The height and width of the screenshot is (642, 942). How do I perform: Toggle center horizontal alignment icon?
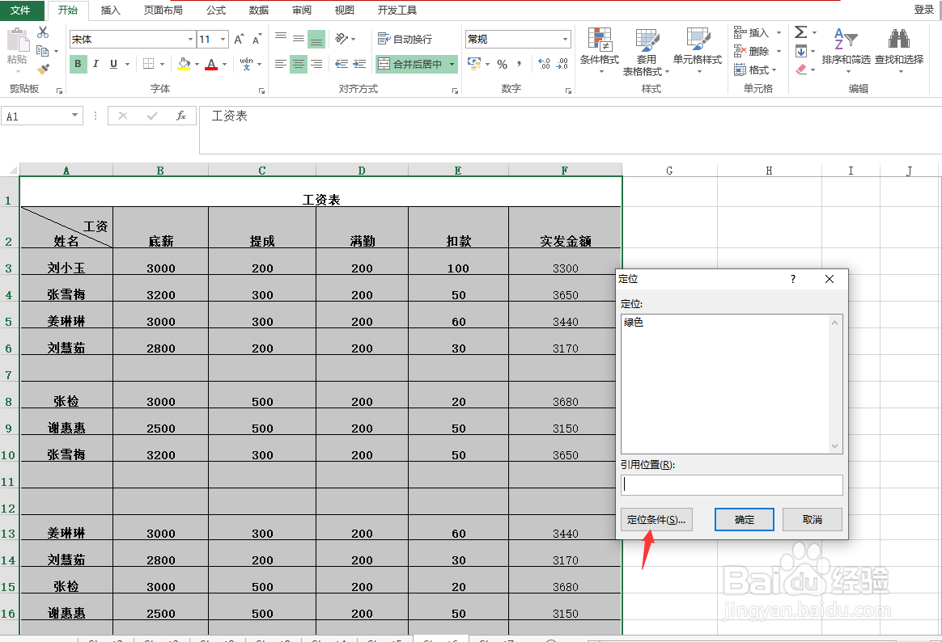tap(298, 64)
